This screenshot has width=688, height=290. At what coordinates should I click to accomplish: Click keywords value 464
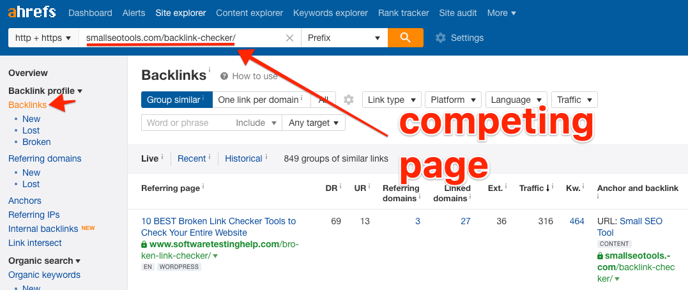(x=577, y=221)
